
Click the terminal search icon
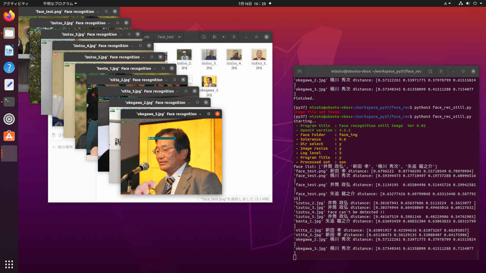click(x=430, y=71)
